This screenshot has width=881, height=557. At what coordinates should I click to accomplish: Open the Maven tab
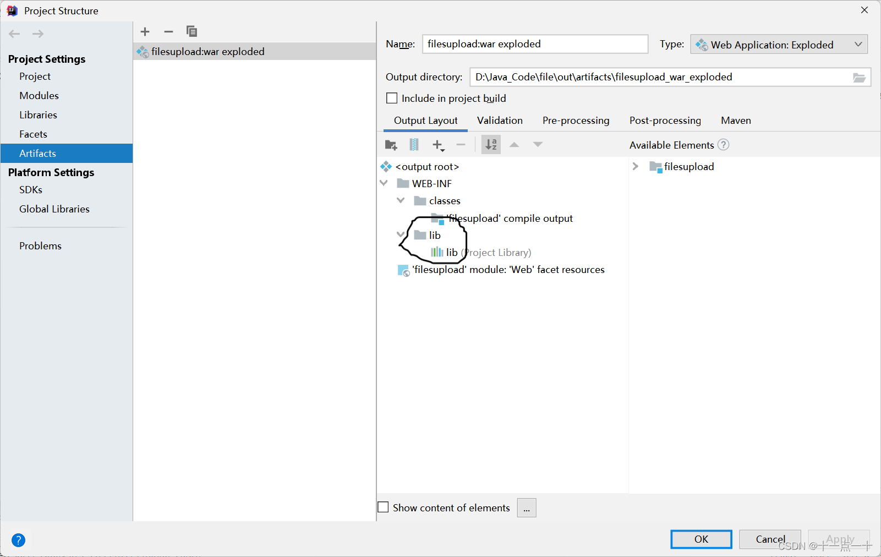pyautogui.click(x=735, y=121)
